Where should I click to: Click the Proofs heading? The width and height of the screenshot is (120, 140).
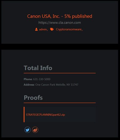[x=33, y=97]
